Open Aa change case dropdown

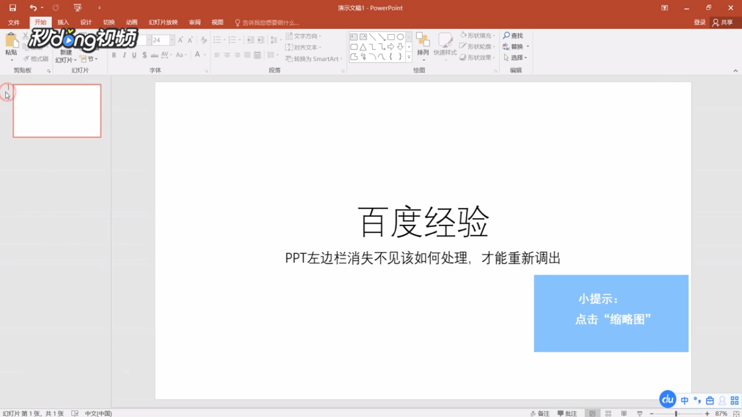181,55
